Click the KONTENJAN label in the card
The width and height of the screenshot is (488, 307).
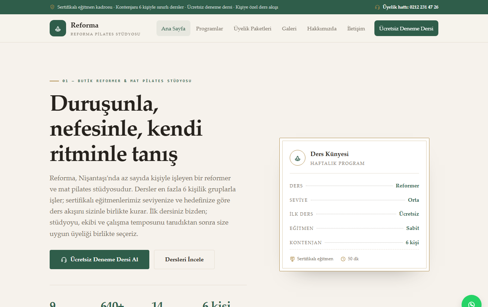pyautogui.click(x=306, y=243)
